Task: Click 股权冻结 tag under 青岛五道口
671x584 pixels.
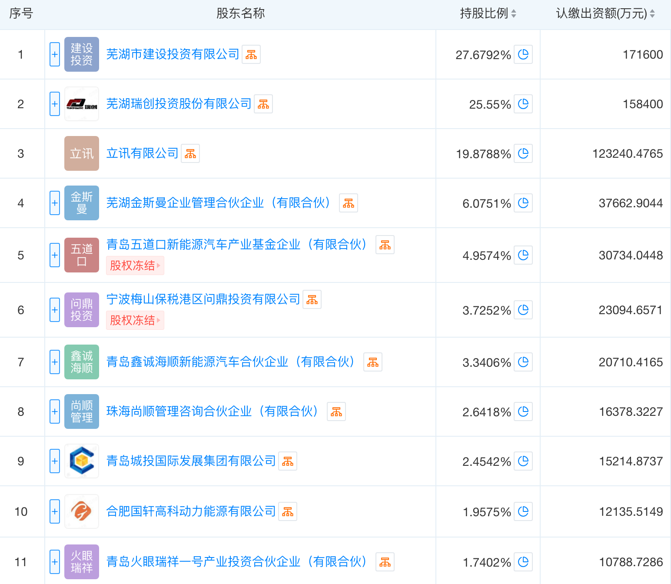Action: 135,265
